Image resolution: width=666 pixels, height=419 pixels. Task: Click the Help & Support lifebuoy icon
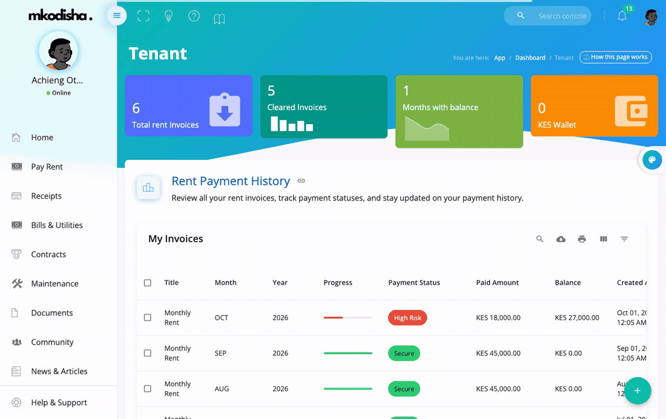point(16,403)
